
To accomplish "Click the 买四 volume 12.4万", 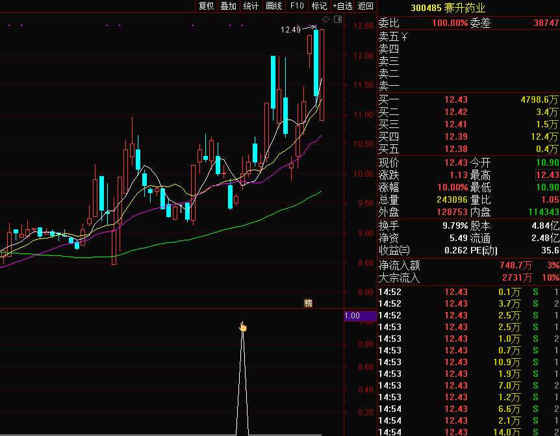I will tap(544, 136).
